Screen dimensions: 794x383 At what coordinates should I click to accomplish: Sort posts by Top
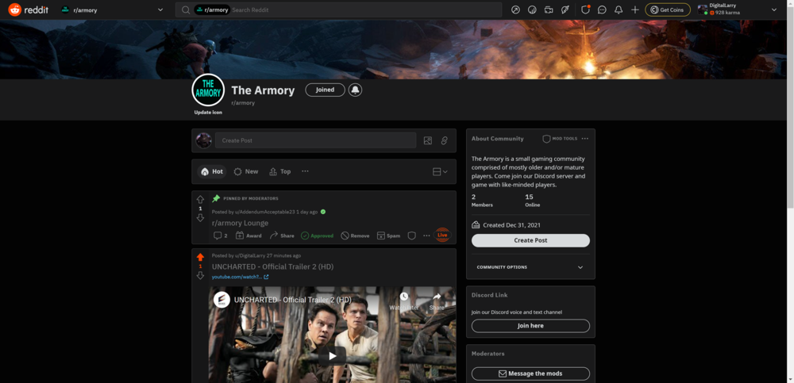click(x=280, y=171)
